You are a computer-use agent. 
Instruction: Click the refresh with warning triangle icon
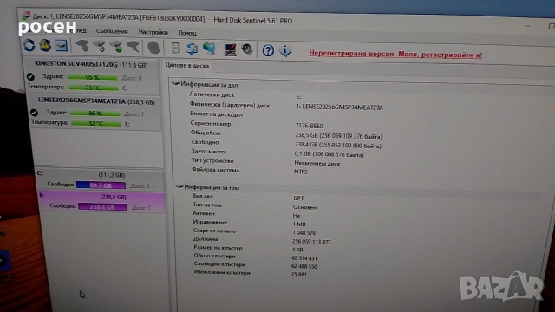point(45,45)
